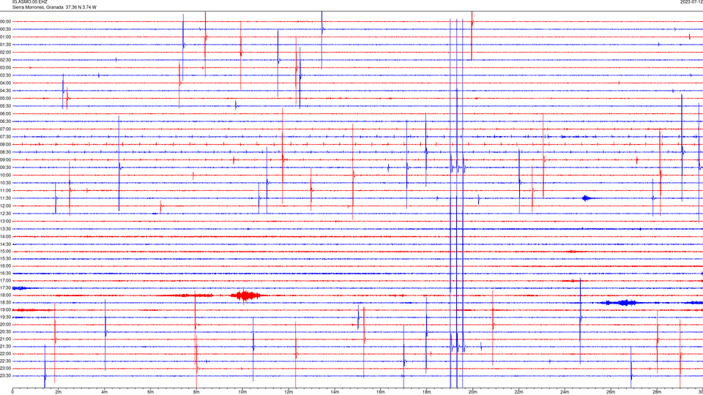Click the 28m tick label on x-axis

(x=657, y=392)
